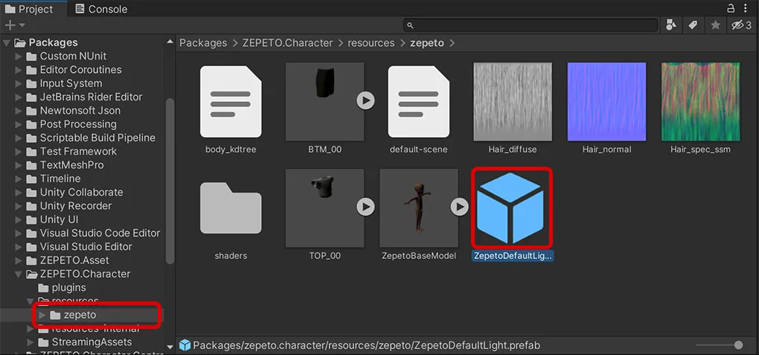The width and height of the screenshot is (759, 355).
Task: Select the body_kdtree file icon
Action: pyautogui.click(x=231, y=102)
